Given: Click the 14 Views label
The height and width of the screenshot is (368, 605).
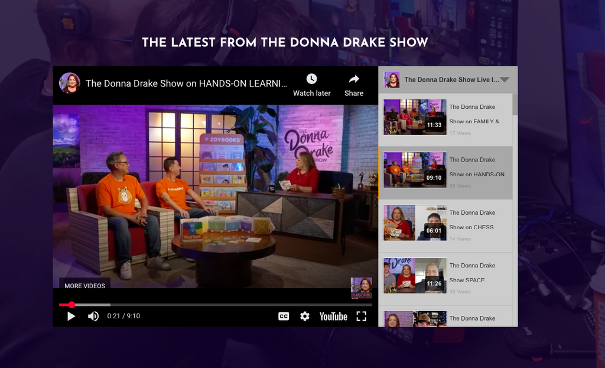Looking at the screenshot, I should click(460, 239).
